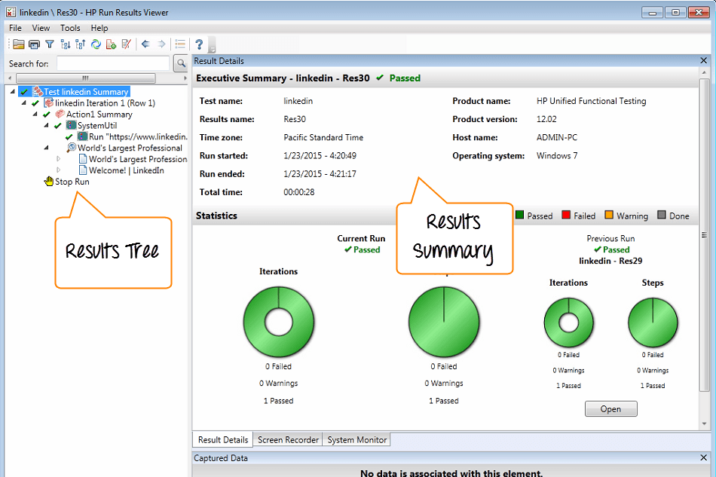Image resolution: width=716 pixels, height=477 pixels.
Task: Expand the Welcome! | LinkedIn node
Action: coord(59,170)
